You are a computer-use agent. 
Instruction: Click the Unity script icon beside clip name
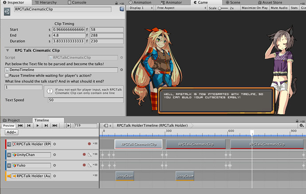click(7, 12)
